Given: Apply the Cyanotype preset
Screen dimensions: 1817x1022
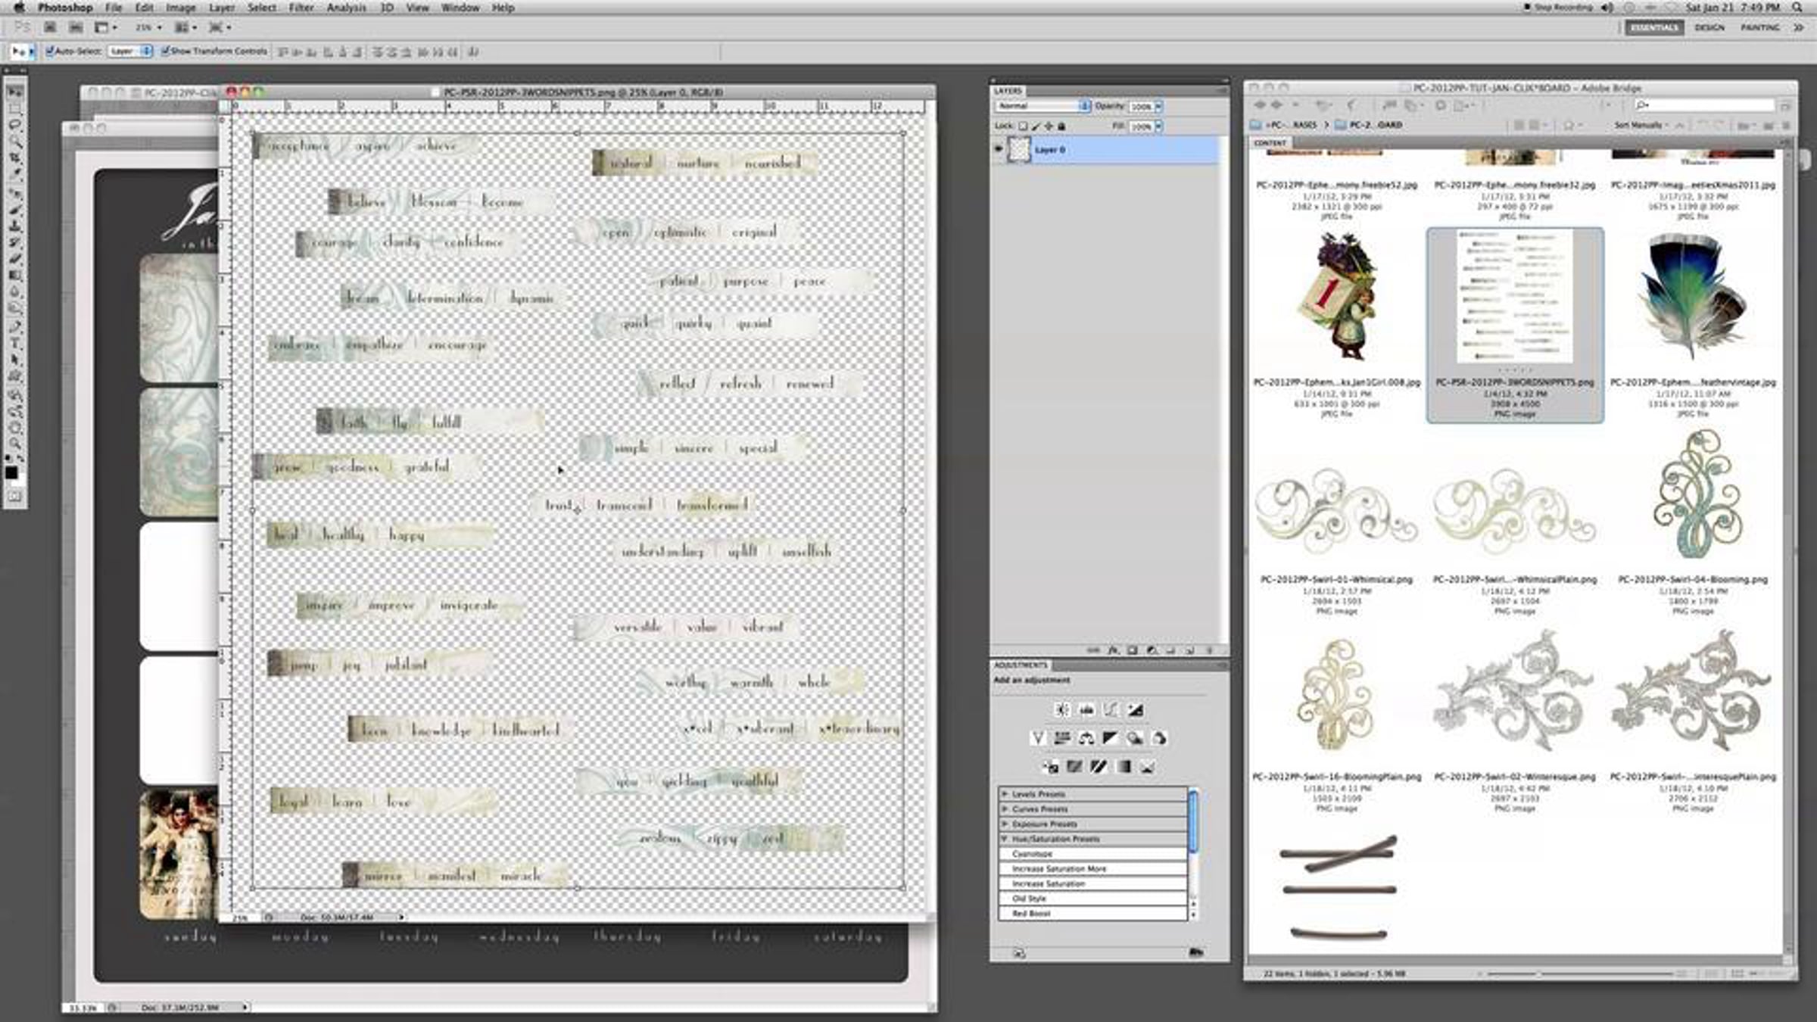Looking at the screenshot, I should pos(1032,854).
